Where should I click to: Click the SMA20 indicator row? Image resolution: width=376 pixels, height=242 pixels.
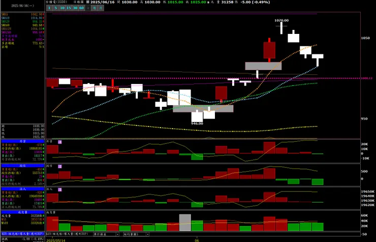23,21
